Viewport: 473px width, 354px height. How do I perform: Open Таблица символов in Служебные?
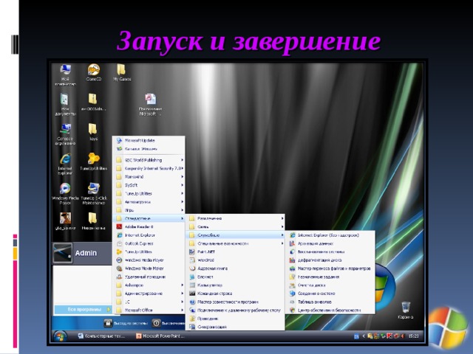click(330, 302)
